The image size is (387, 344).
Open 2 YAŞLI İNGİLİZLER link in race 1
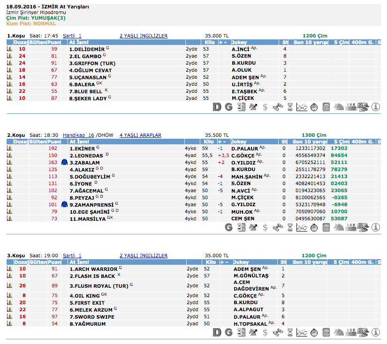pos(143,36)
